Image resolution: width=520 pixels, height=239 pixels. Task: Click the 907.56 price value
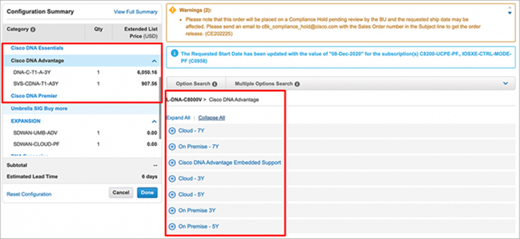tap(149, 84)
